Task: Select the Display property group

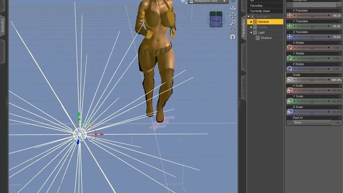Action: click(x=263, y=27)
